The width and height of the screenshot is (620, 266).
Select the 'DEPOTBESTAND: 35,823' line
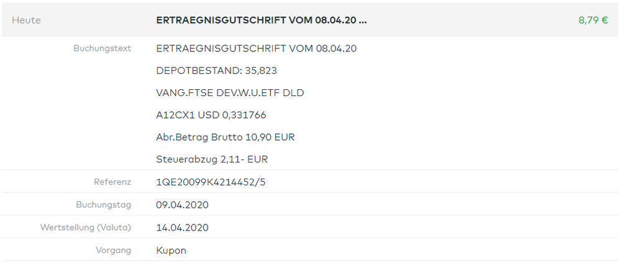(x=216, y=71)
